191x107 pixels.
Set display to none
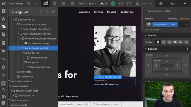click(x=187, y=42)
